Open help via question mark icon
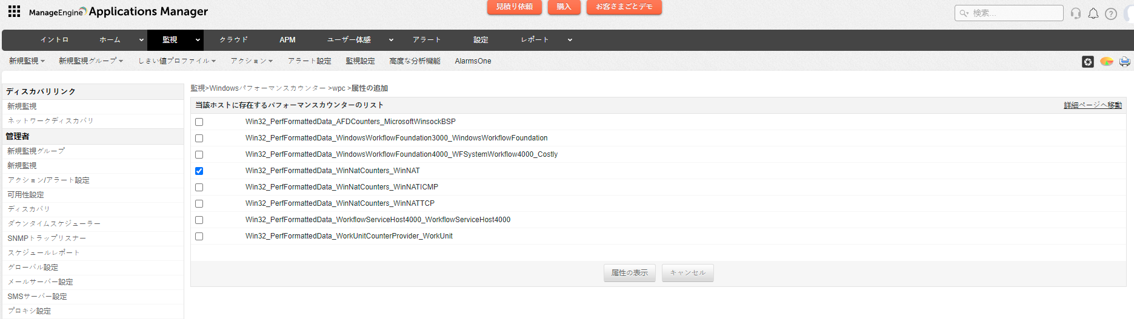The height and width of the screenshot is (319, 1134). click(1111, 13)
